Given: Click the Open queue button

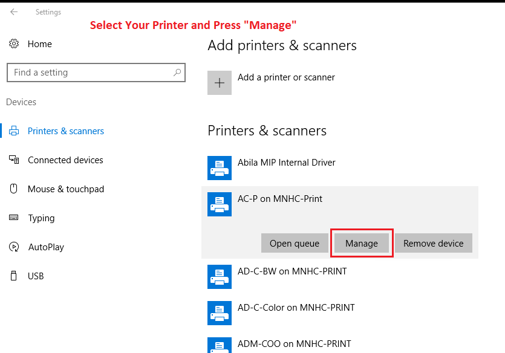Looking at the screenshot, I should [x=295, y=244].
